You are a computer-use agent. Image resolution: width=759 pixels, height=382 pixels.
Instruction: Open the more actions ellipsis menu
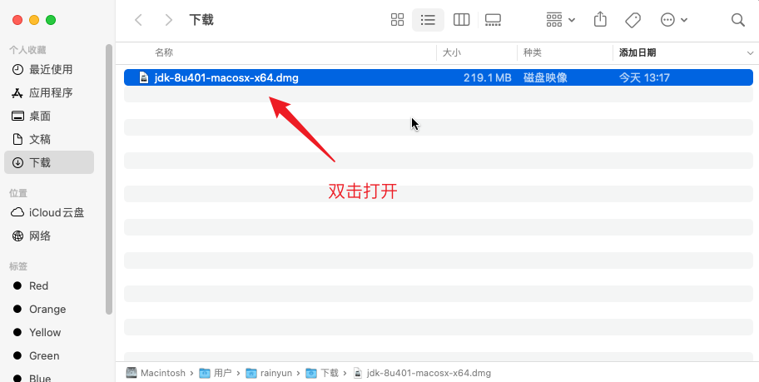[x=673, y=20]
